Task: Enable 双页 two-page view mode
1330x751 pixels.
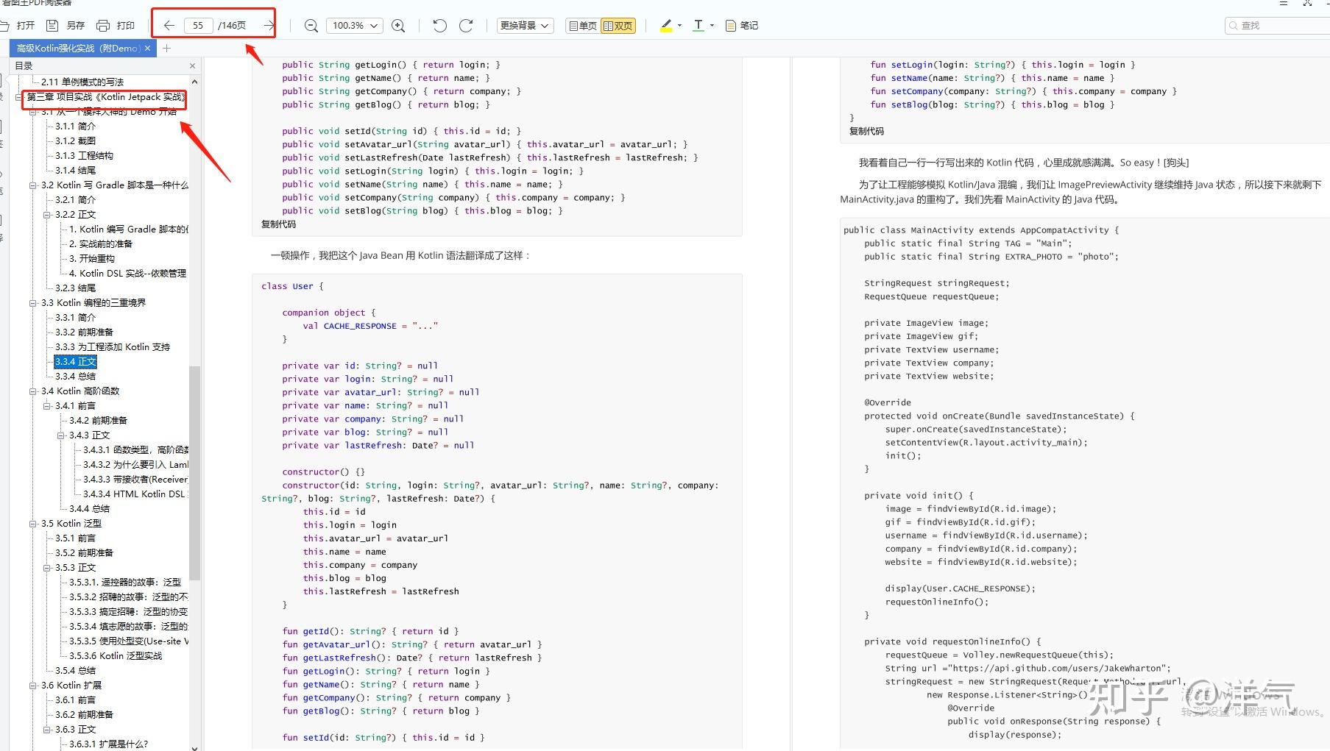Action: point(619,25)
